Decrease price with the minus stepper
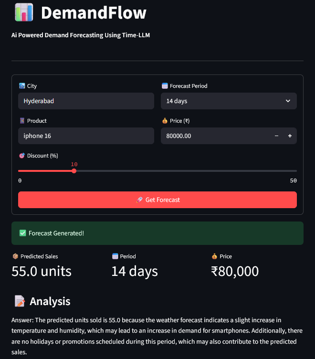The width and height of the screenshot is (315, 359). tap(276, 136)
